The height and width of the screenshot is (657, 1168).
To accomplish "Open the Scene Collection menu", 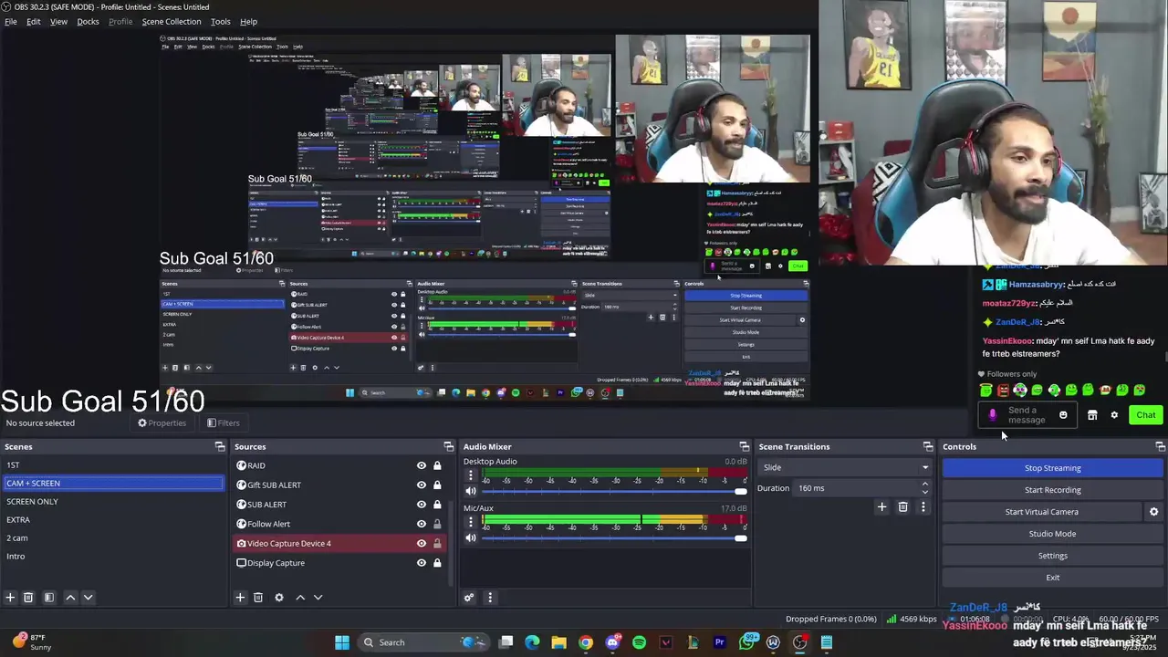I will pyautogui.click(x=172, y=21).
